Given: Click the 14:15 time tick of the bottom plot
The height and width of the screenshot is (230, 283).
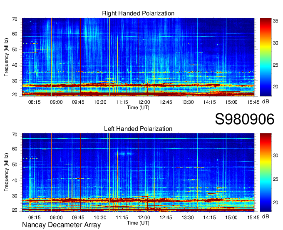Looking at the screenshot, I should coord(209,217).
